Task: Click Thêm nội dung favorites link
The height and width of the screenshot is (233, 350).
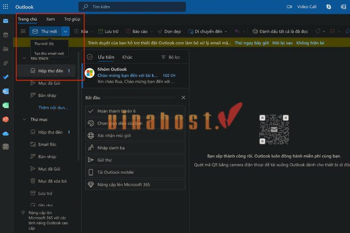Action: tap(53, 108)
